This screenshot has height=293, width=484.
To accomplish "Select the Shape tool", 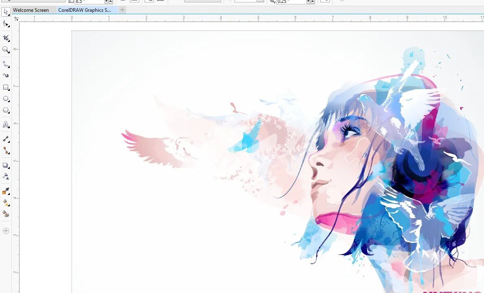I will coord(6,24).
